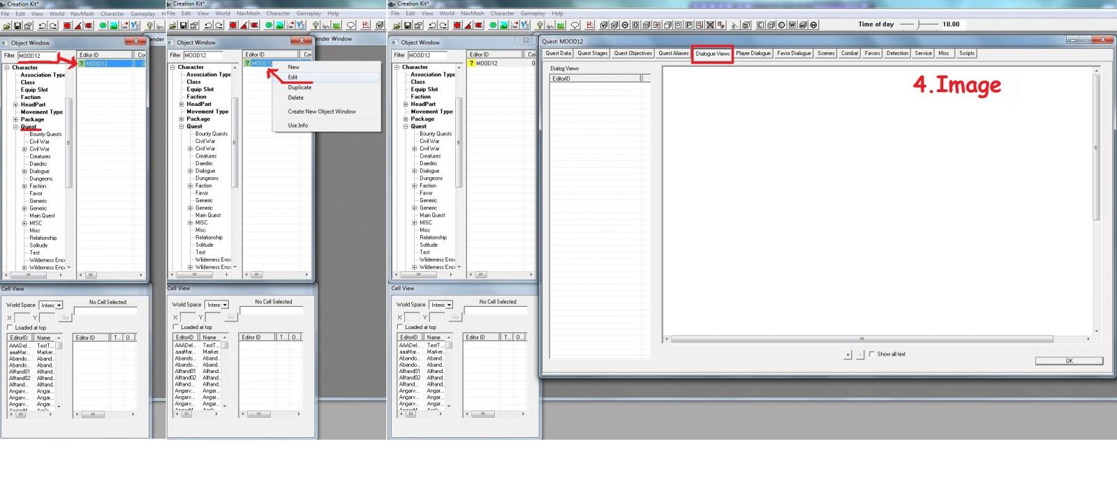Image resolution: width=1117 pixels, height=486 pixels.
Task: Click boxed C icon in right toolbar
Action: 760,25
